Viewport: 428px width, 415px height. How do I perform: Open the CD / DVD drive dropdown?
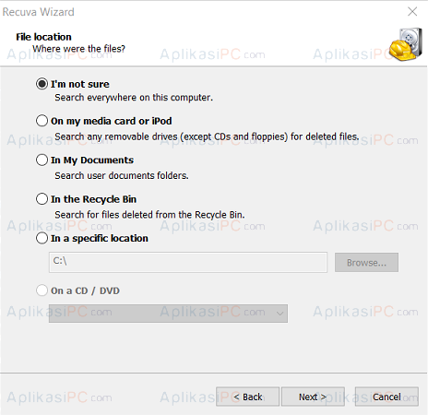168,314
